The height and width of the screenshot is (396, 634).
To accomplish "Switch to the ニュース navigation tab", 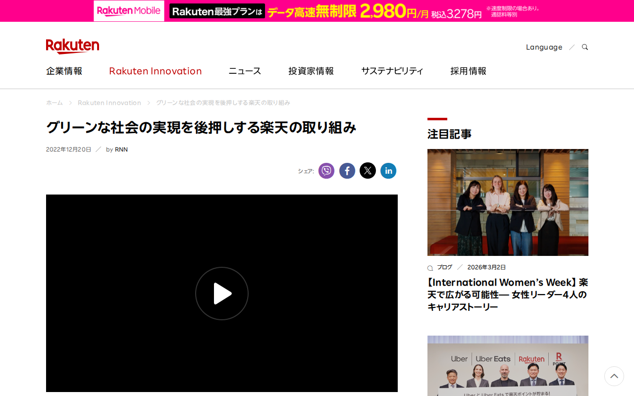I will click(244, 71).
